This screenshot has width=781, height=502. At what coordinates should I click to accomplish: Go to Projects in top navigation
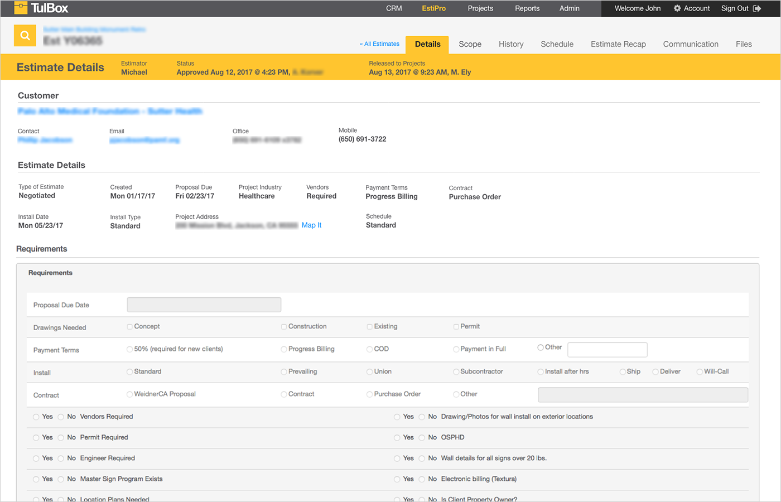[x=480, y=8]
